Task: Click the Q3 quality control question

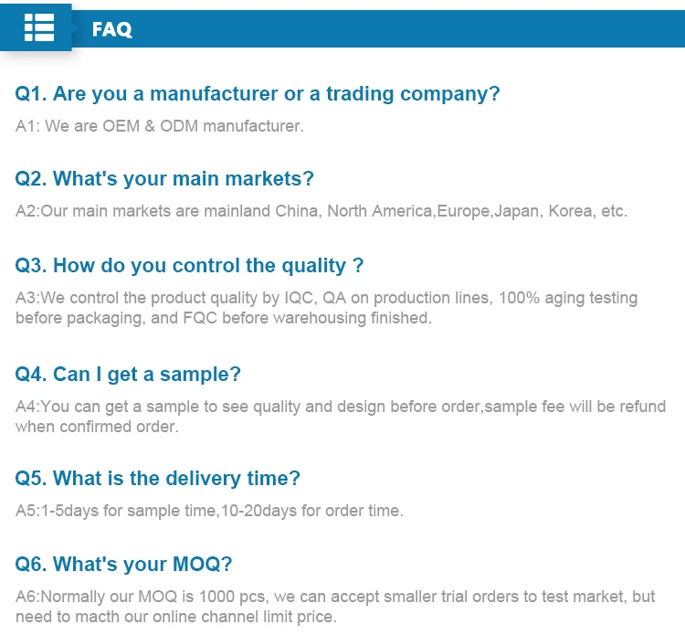Action: [189, 266]
